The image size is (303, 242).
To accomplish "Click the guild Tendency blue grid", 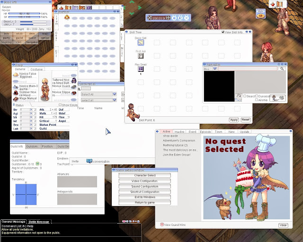I will click(x=26, y=194).
